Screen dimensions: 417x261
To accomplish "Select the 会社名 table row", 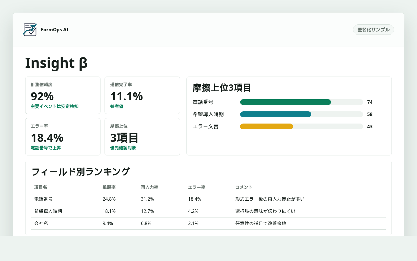I will pyautogui.click(x=209, y=223).
